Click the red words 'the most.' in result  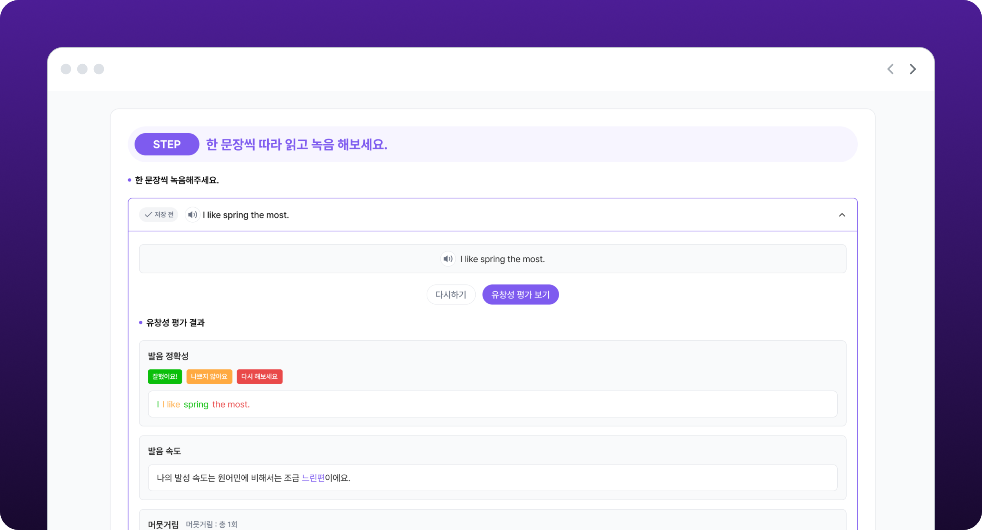click(231, 404)
